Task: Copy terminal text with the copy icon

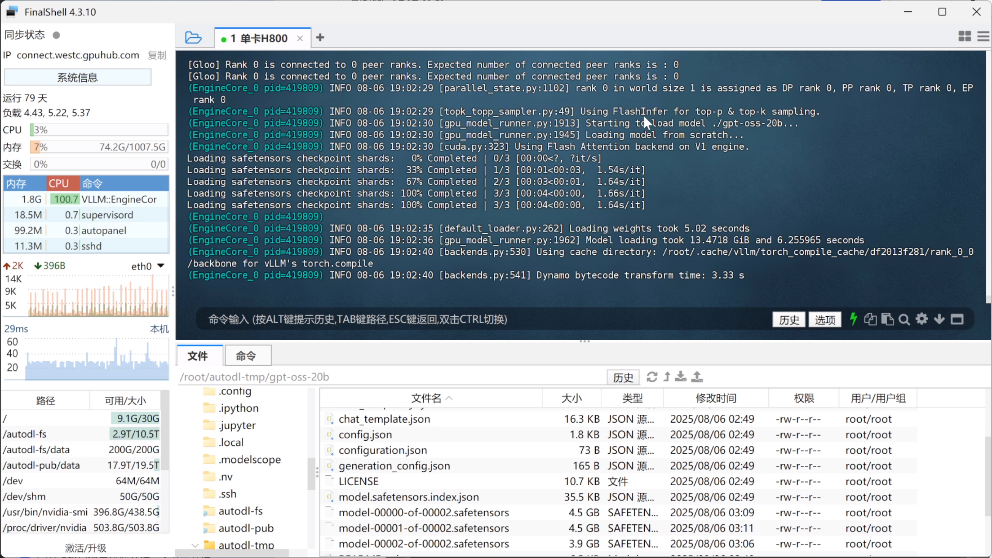Action: click(870, 319)
